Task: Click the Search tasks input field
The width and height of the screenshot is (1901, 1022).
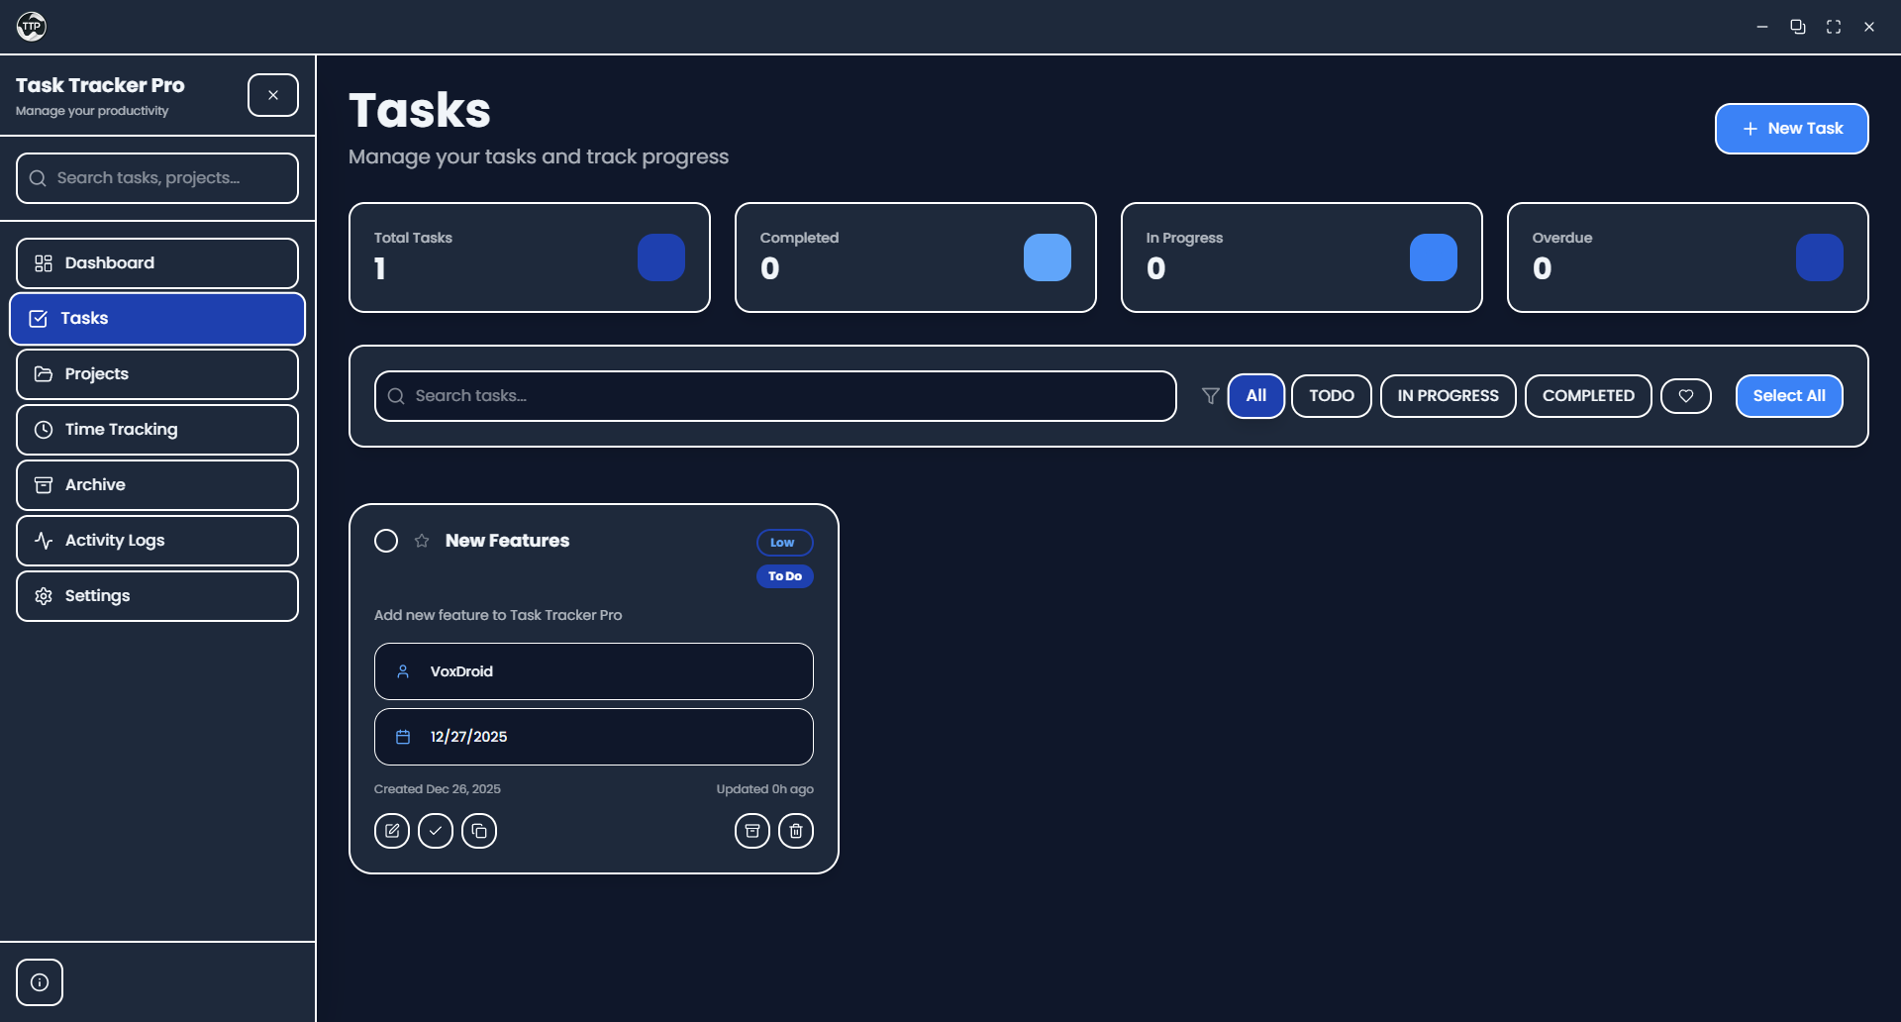Action: point(774,395)
